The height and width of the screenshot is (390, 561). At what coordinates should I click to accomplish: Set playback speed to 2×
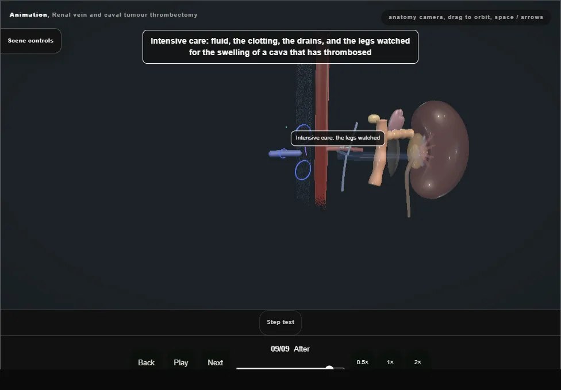coord(417,362)
